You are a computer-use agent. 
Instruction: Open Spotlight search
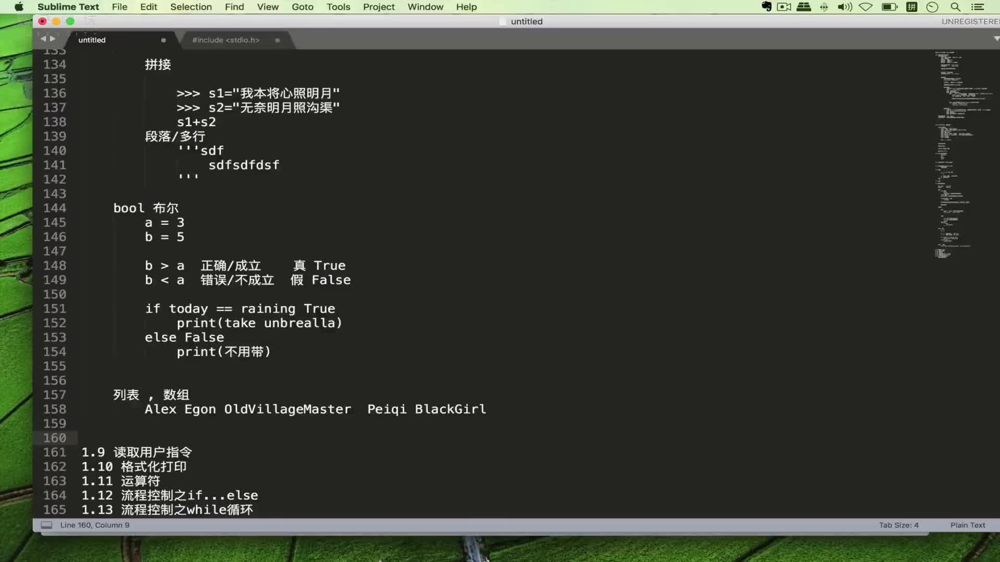955,7
